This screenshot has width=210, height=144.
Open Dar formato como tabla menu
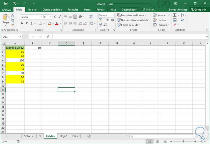coord(133,20)
